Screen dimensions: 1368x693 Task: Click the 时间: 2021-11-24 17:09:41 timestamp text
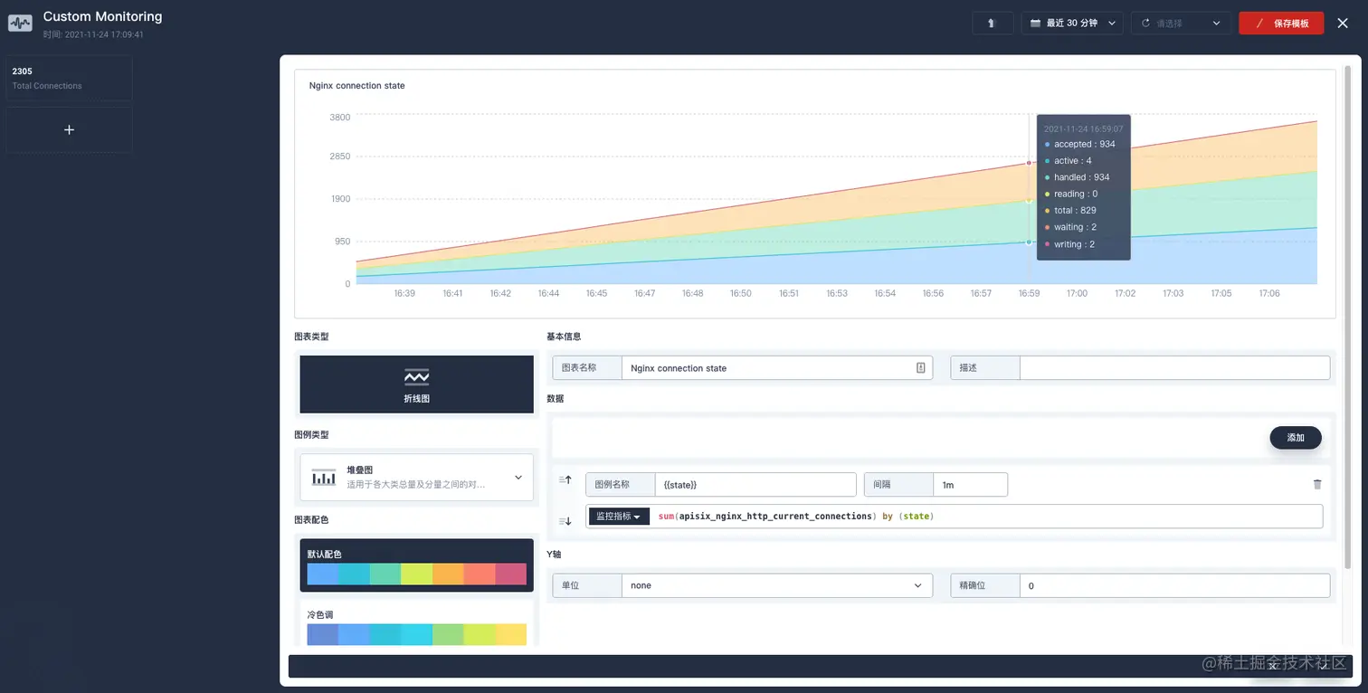point(93,34)
